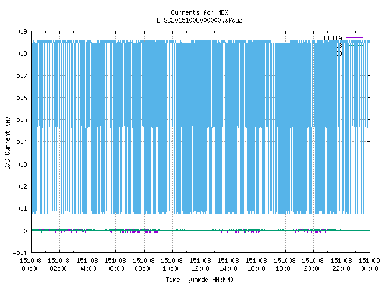The width and height of the screenshot is (381, 285).
Task: Click the y-axis tick value "0.9"
Action: (x=21, y=31)
